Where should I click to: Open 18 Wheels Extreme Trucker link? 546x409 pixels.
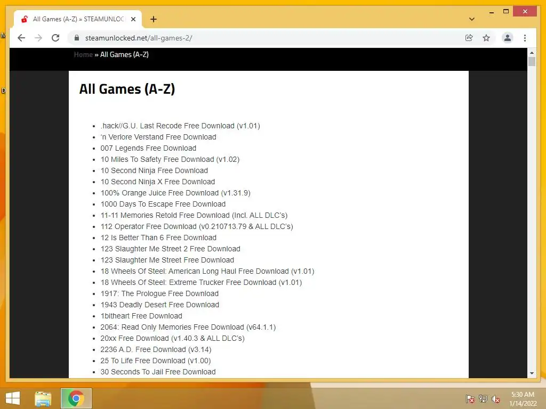(x=201, y=282)
